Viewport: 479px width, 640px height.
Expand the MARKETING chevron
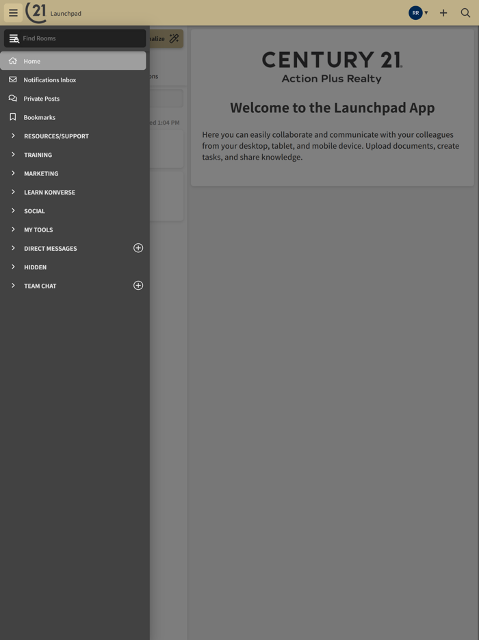click(13, 173)
